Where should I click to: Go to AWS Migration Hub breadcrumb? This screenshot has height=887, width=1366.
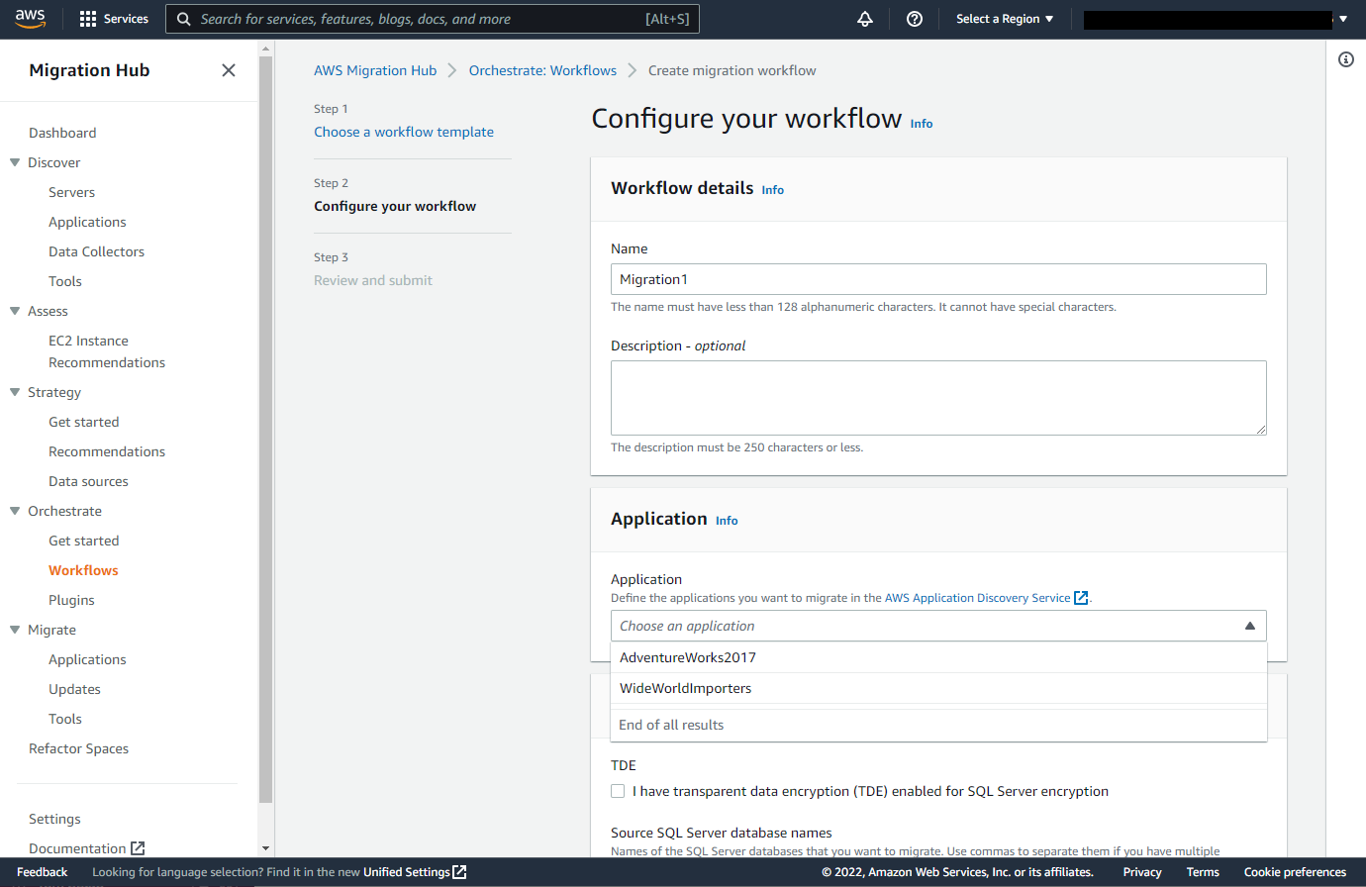(375, 70)
